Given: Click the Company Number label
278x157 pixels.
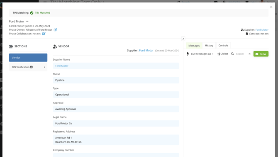Looking at the screenshot, I should [x=63, y=150].
